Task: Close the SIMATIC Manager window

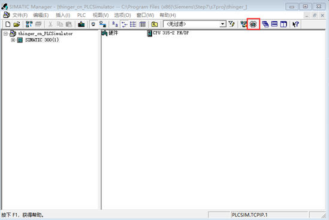Action: [319, 7]
